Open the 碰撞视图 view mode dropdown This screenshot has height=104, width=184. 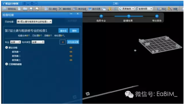144,9
